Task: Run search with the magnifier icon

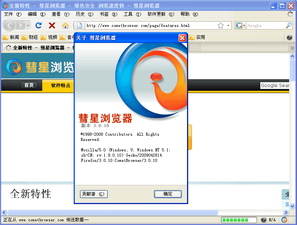Action: tap(289, 25)
